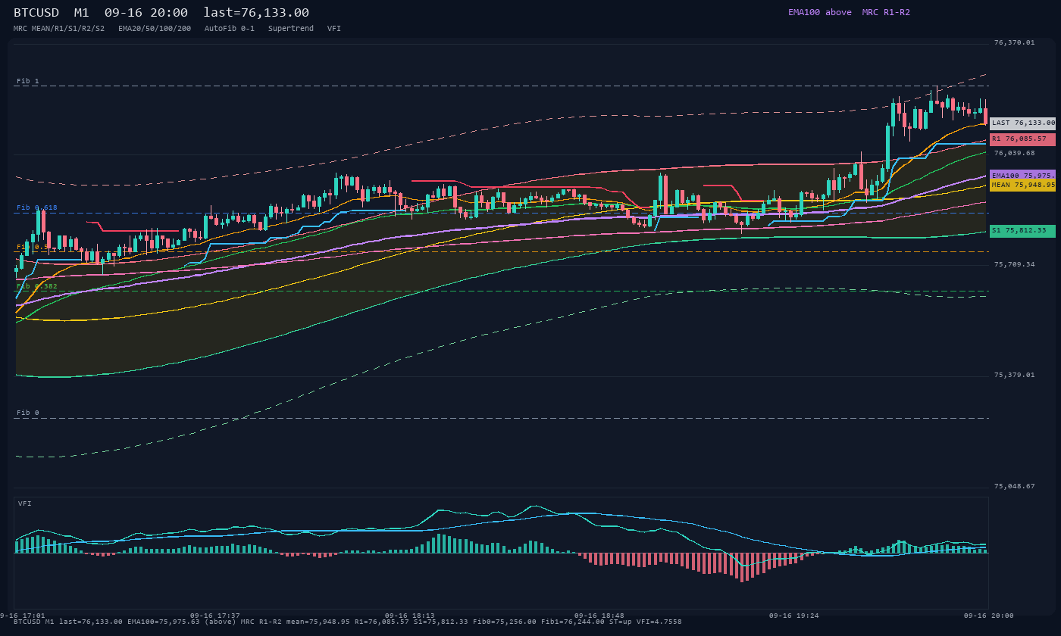Click the 09-16 18:13 time axis label
This screenshot has width=1061, height=636.
pyautogui.click(x=410, y=616)
